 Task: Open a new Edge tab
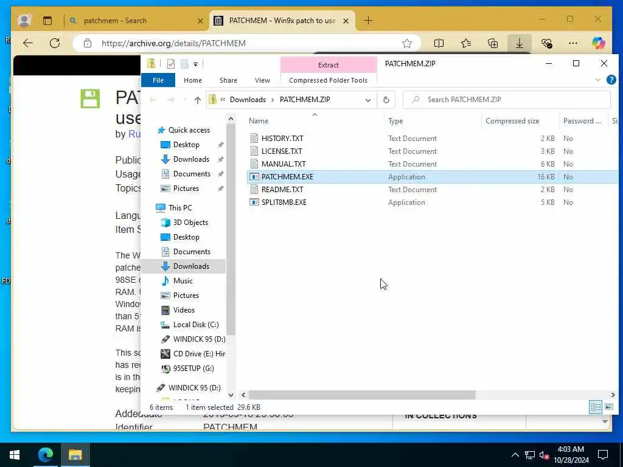pyautogui.click(x=368, y=20)
